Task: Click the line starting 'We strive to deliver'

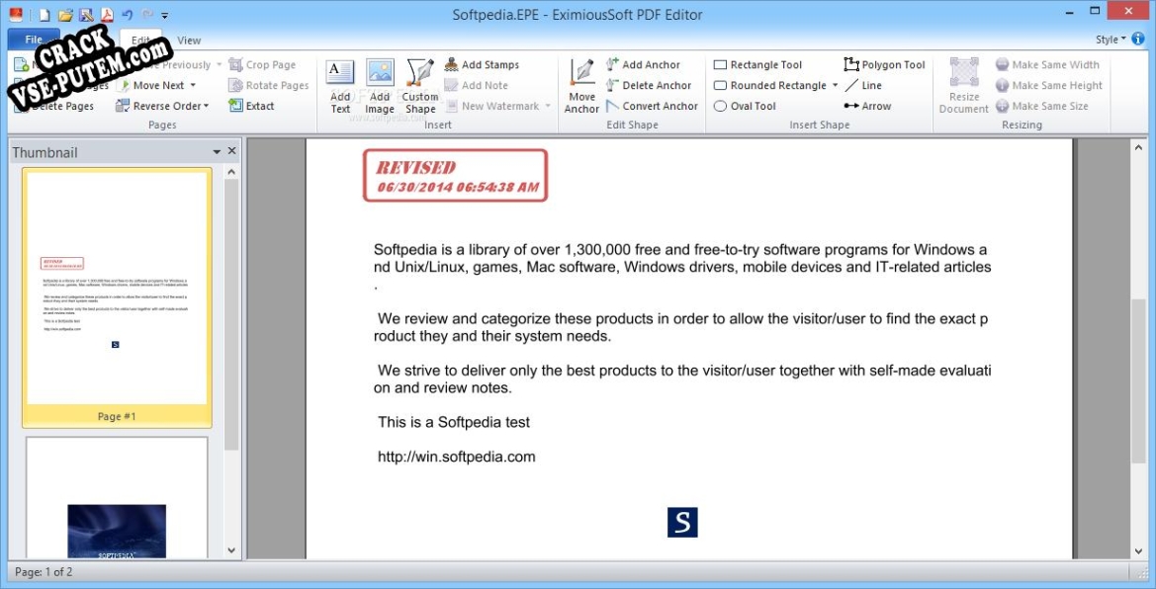Action: [x=684, y=370]
